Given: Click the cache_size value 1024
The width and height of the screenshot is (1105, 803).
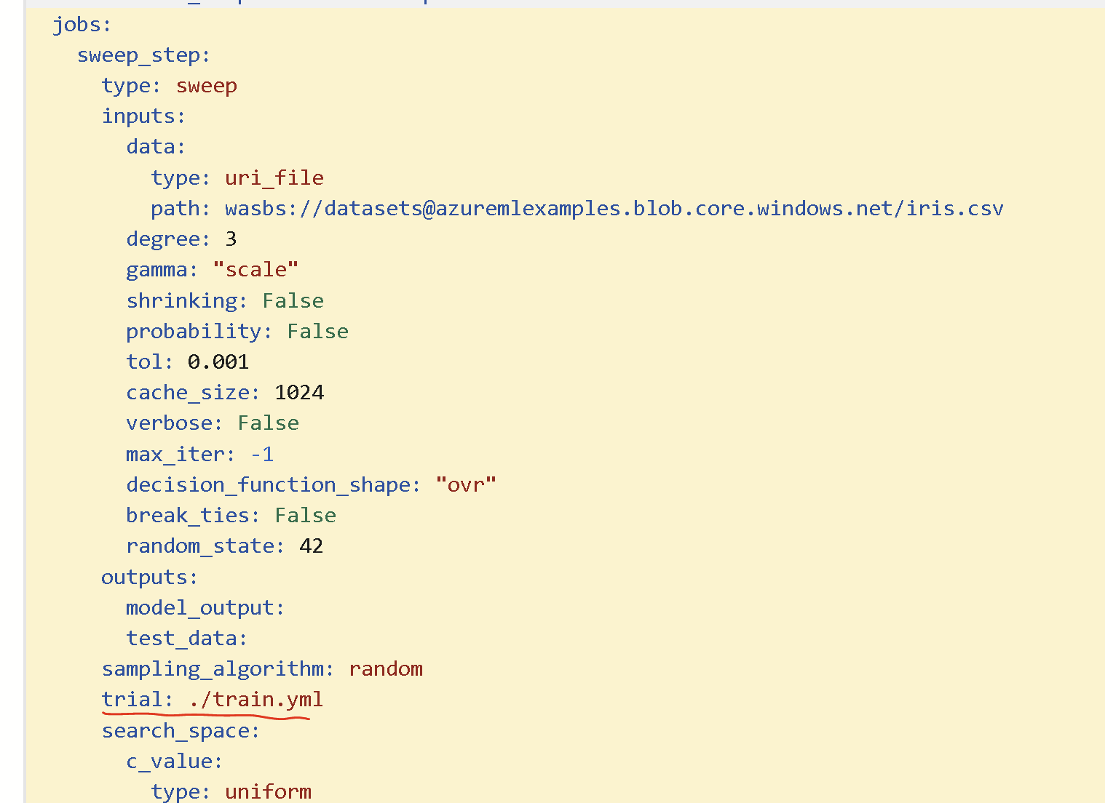Looking at the screenshot, I should (299, 393).
